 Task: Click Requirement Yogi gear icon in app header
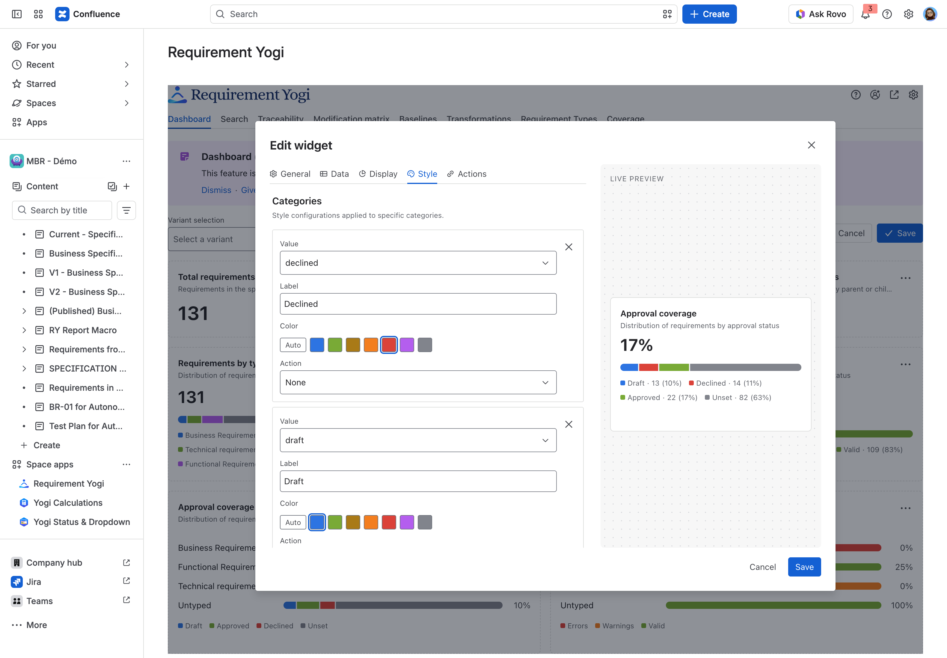tap(913, 95)
